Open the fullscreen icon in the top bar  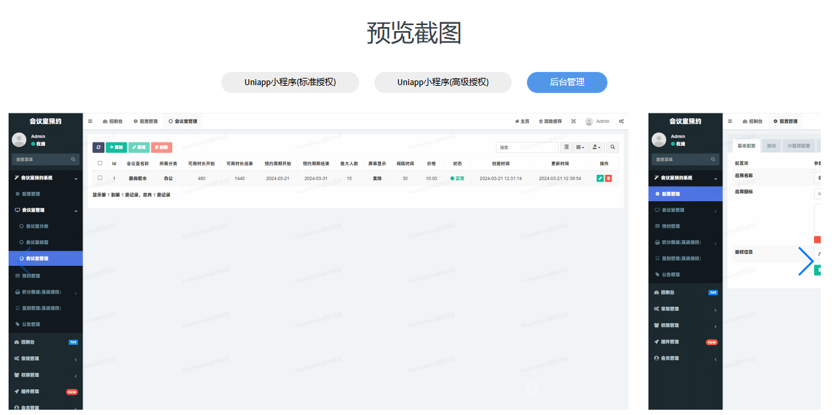coord(572,121)
